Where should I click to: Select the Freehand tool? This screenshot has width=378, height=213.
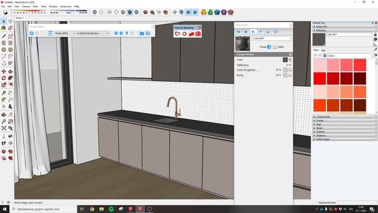pos(11,37)
